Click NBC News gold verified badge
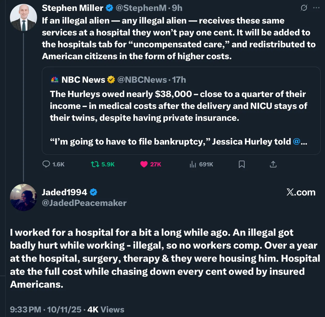Image resolution: width=325 pixels, height=317 pixels. tap(111, 79)
